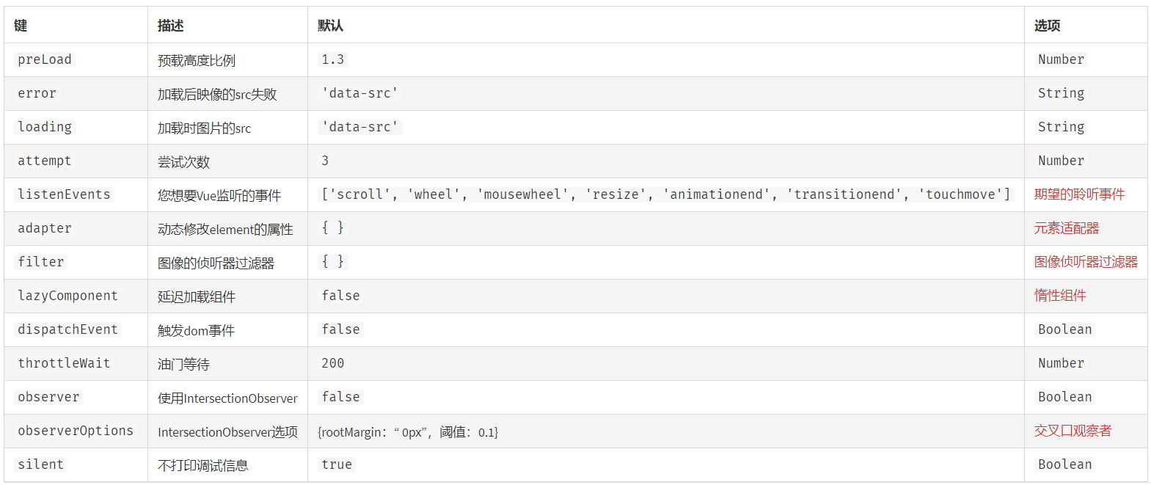1151x485 pixels.
Task: Follow the 交叉口观察者 link
Action: click(1073, 431)
